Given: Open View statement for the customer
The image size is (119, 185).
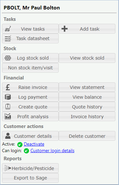Looking at the screenshot, I should click(87, 87).
